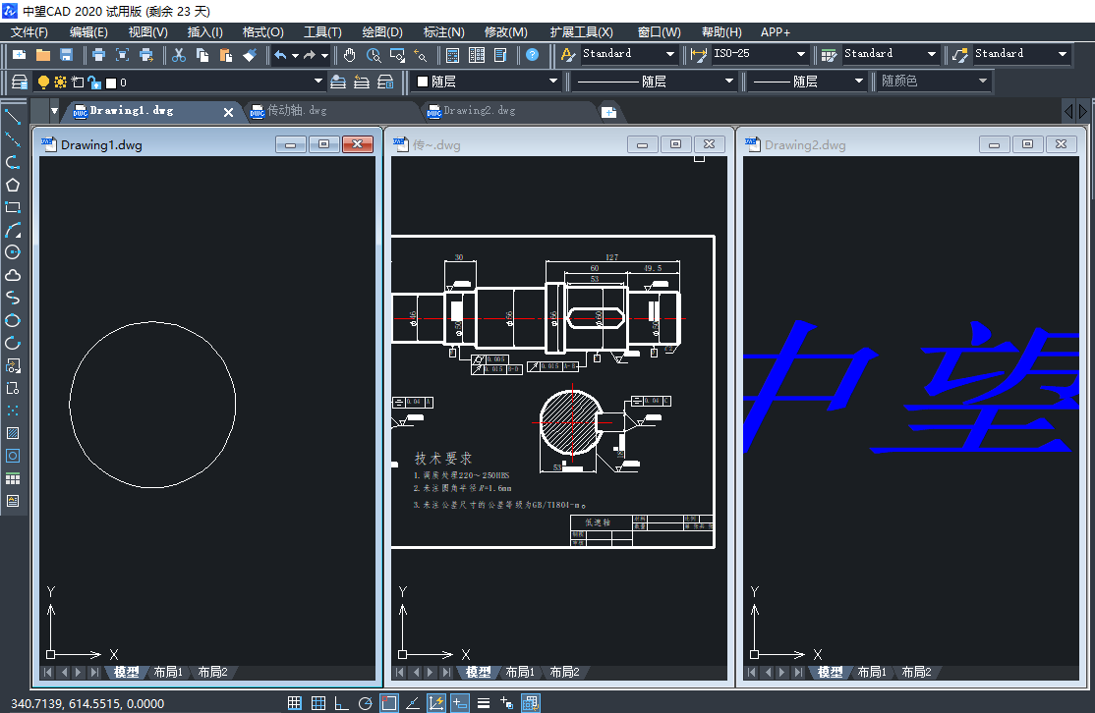The width and height of the screenshot is (1095, 713).
Task: Open the Layer Properties Manager
Action: click(20, 82)
